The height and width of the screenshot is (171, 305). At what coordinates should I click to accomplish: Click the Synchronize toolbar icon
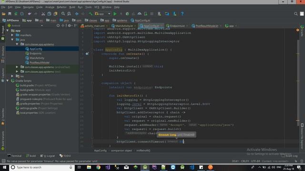coord(16,14)
